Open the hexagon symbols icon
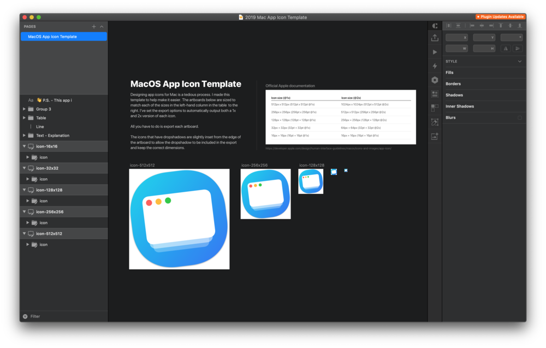The height and width of the screenshot is (348, 546). 435,80
